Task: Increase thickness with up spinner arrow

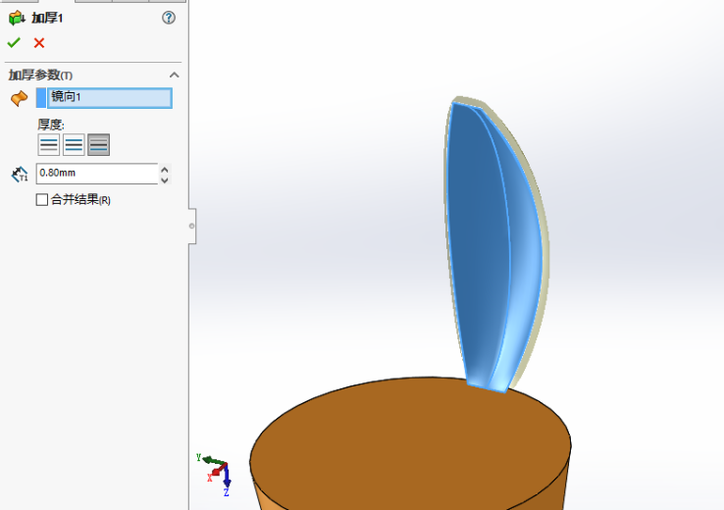Action: click(164, 169)
